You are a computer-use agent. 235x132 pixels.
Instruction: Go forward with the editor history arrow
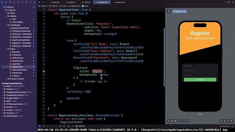pyautogui.click(x=46, y=2)
